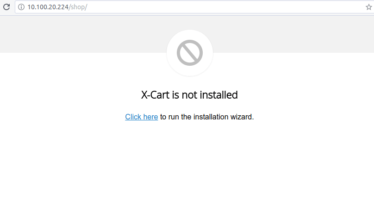This screenshot has height=212, width=374.
Task: Bookmark this page with the star icon
Action: [x=369, y=7]
